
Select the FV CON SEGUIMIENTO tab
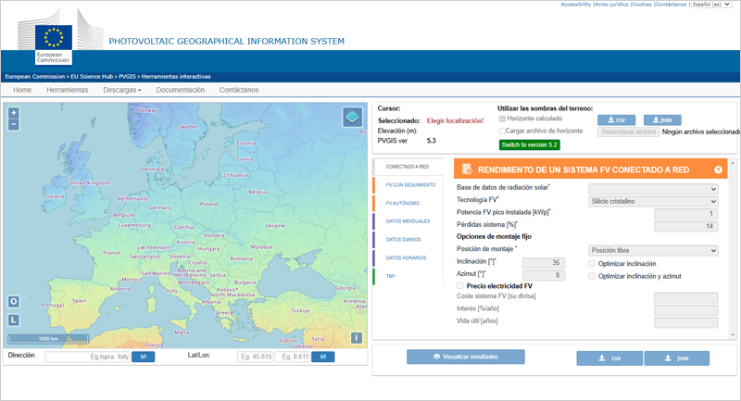(410, 185)
